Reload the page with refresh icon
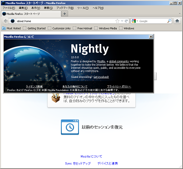The width and height of the screenshot is (183, 169). [x=126, y=21]
